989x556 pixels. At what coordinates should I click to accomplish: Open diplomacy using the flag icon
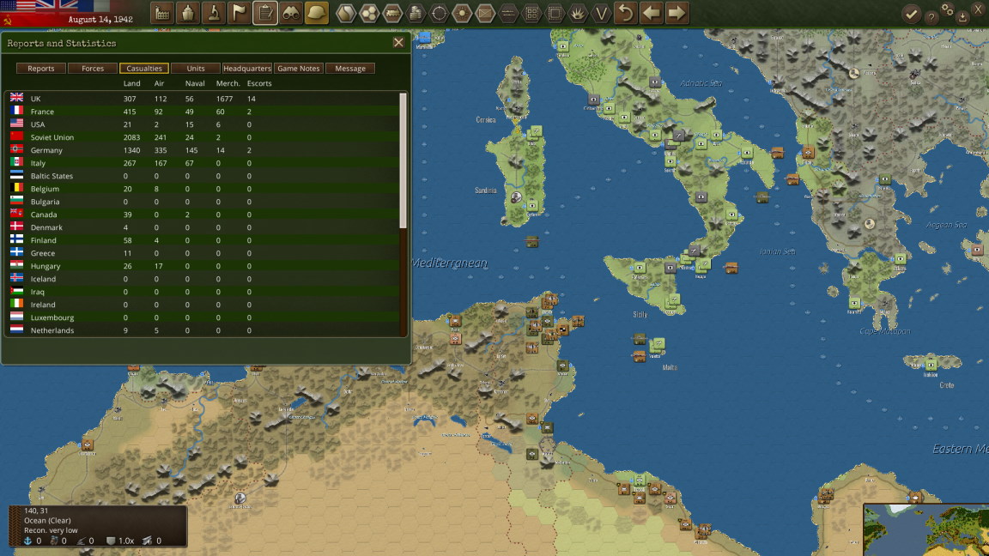pos(240,13)
